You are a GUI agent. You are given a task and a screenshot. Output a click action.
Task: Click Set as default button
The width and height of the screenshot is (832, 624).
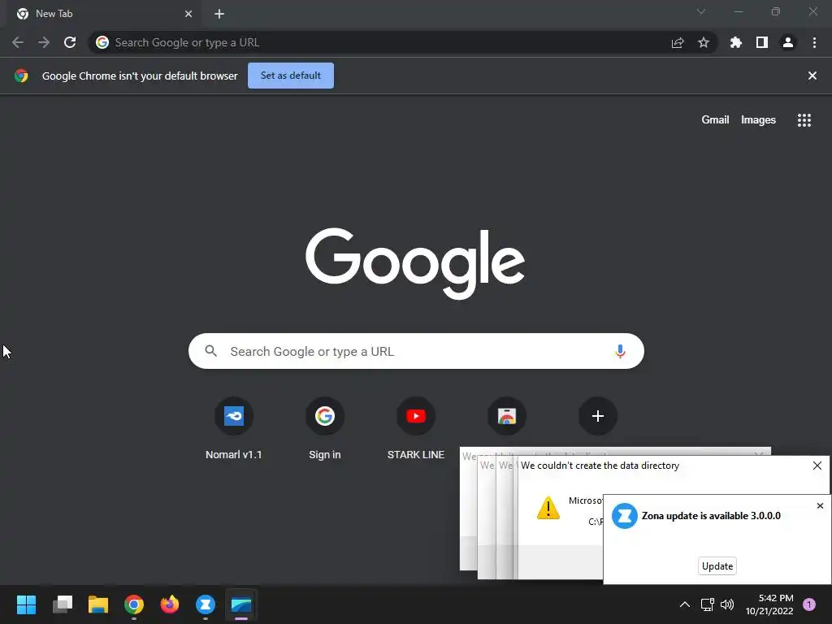tap(291, 76)
